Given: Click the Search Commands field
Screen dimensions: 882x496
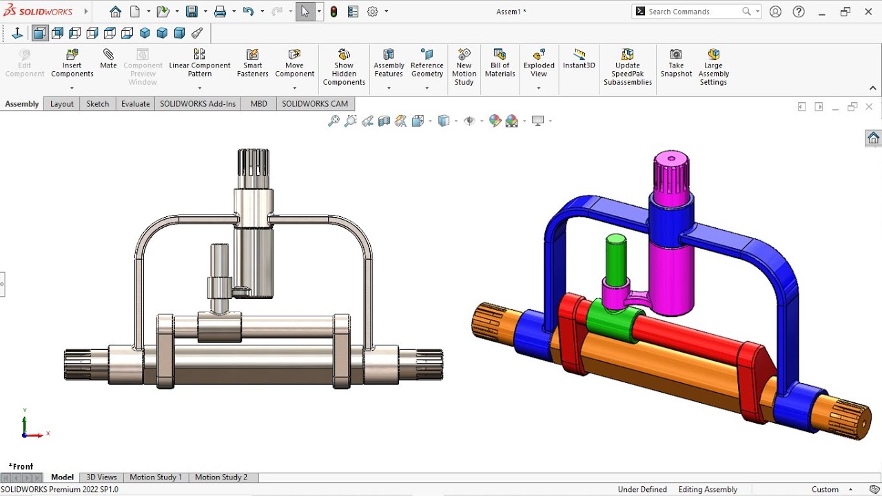Looking at the screenshot, I should [696, 12].
